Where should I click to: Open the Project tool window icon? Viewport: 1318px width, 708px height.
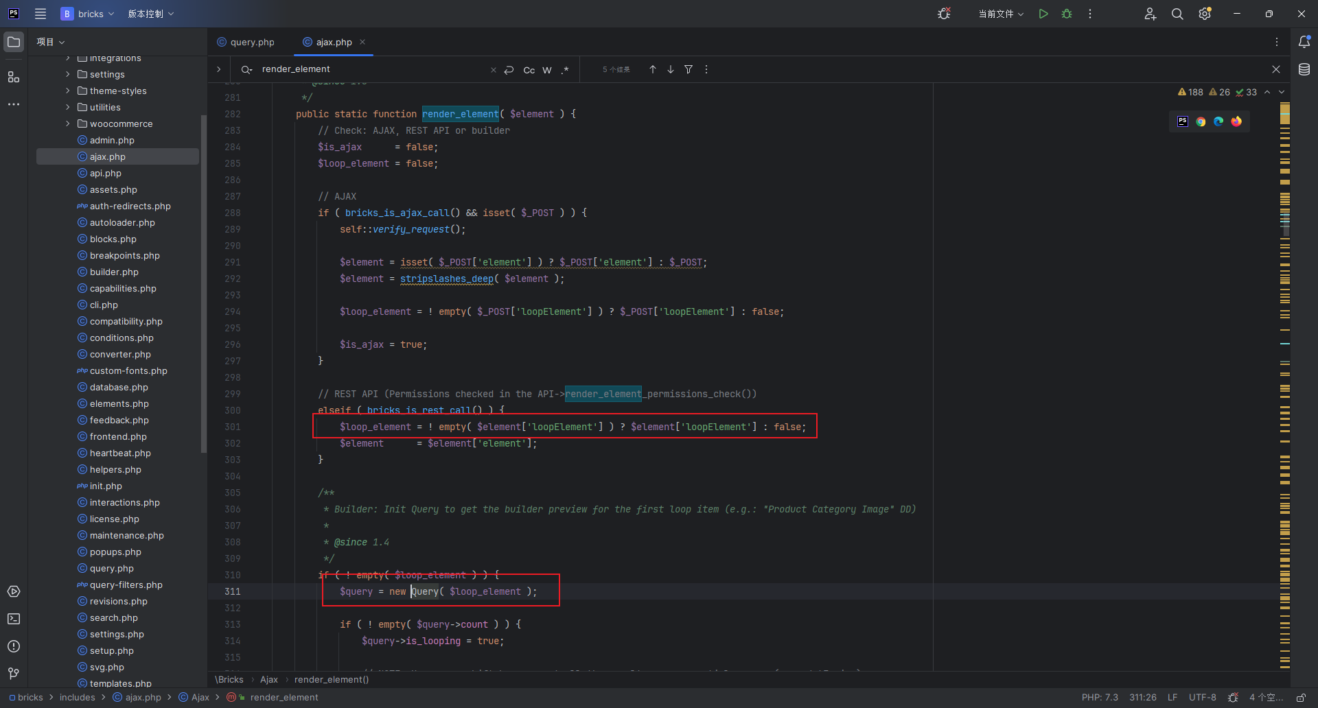[x=14, y=42]
